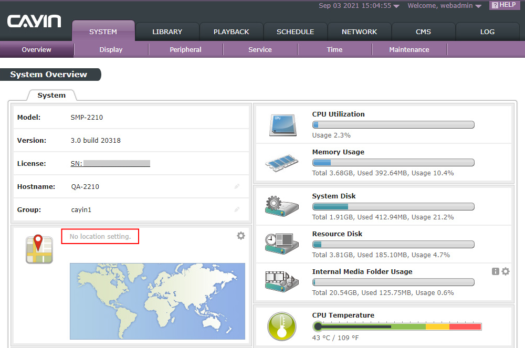
Task: Click the hostname value 'QA-2210'
Action: point(85,187)
